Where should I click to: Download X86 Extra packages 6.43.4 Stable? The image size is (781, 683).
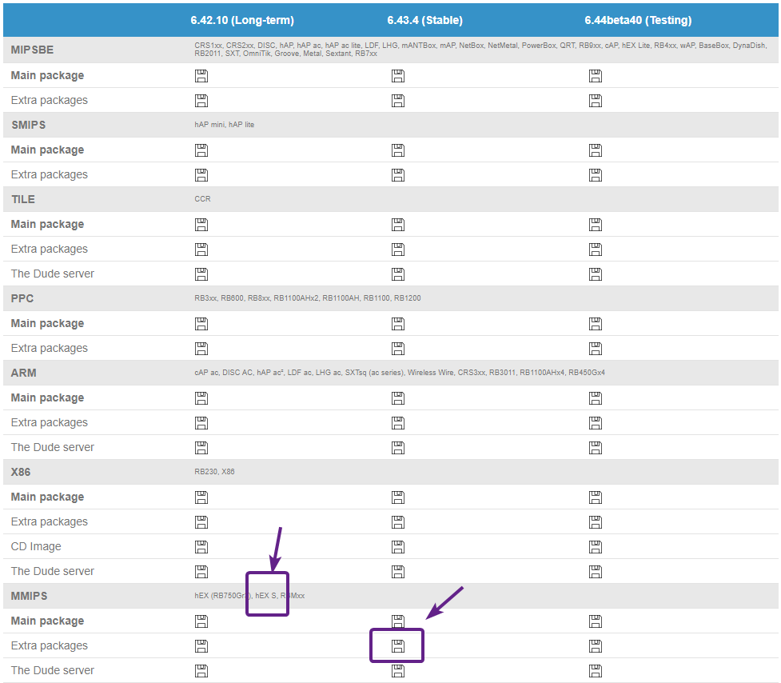398,522
